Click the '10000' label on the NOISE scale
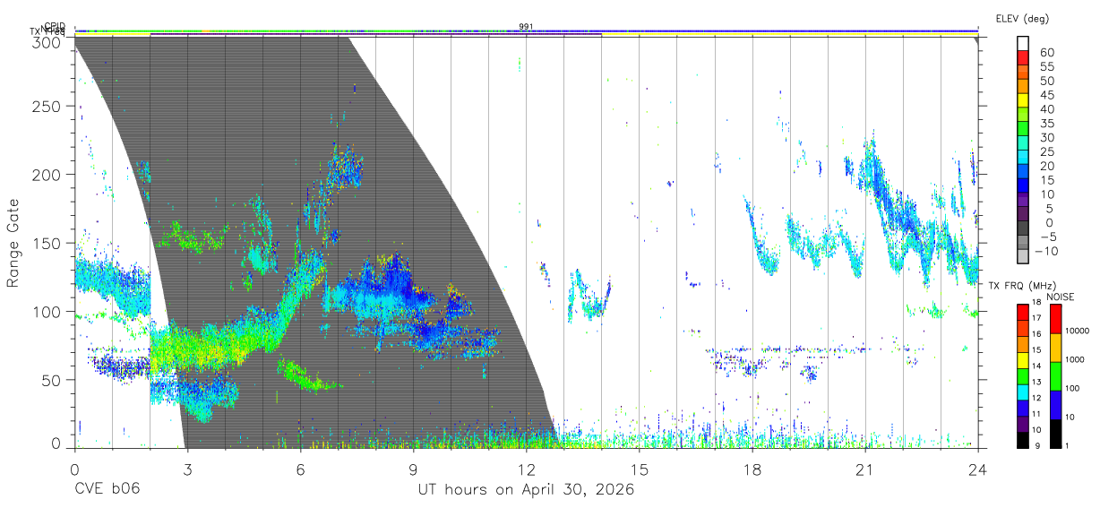This screenshot has height=508, width=1100. 1077,332
